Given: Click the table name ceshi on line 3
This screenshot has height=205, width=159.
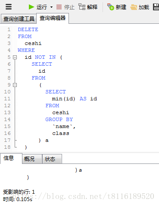Looking at the screenshot, I should [33, 43].
